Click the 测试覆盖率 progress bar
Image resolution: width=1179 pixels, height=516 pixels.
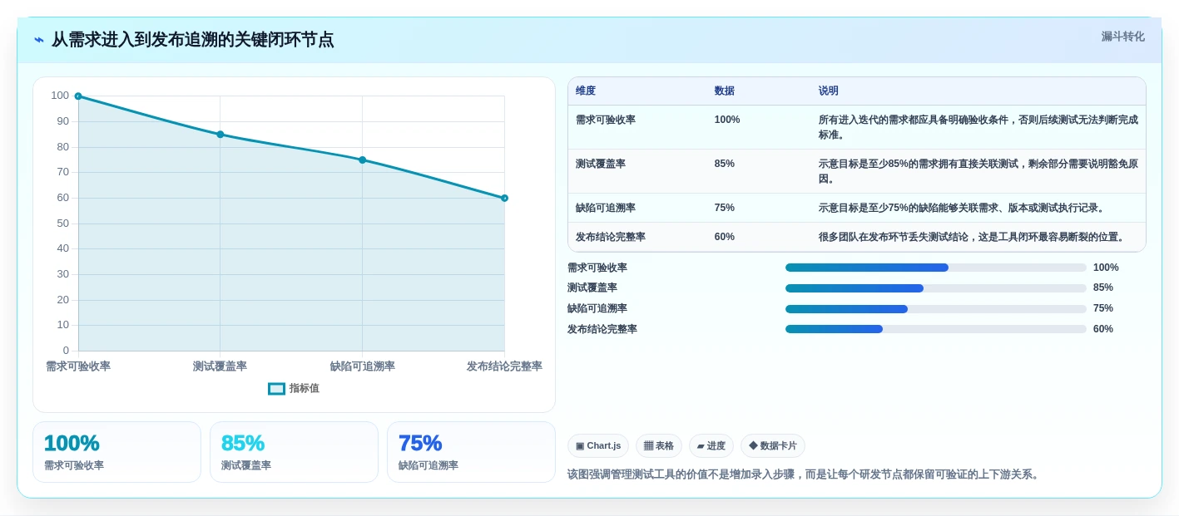936,288
